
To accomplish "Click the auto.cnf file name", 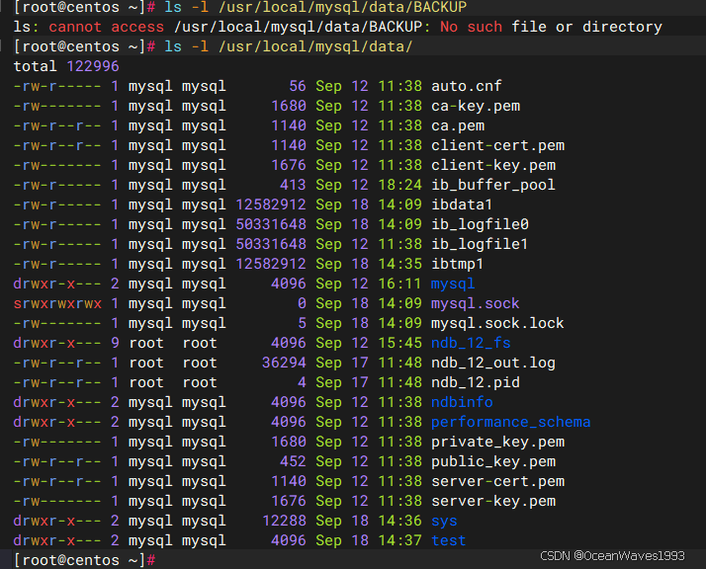I will point(467,86).
